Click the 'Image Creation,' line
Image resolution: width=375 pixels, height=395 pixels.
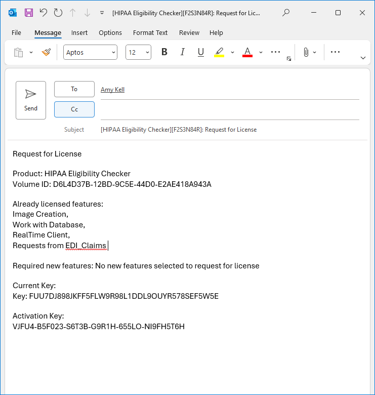point(40,214)
